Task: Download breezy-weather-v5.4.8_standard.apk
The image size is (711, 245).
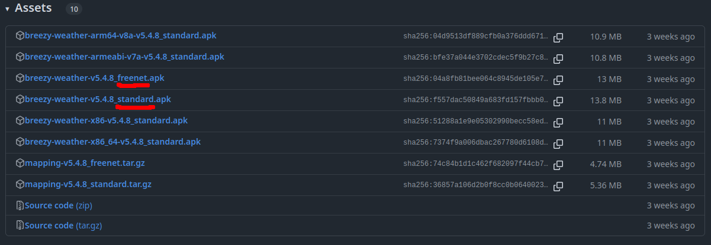Action: tap(98, 99)
